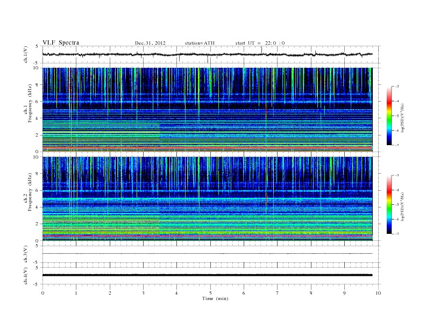Click the time axis tick label '10'
Image resolution: width=426 pixels, height=329 pixels.
[378, 293]
